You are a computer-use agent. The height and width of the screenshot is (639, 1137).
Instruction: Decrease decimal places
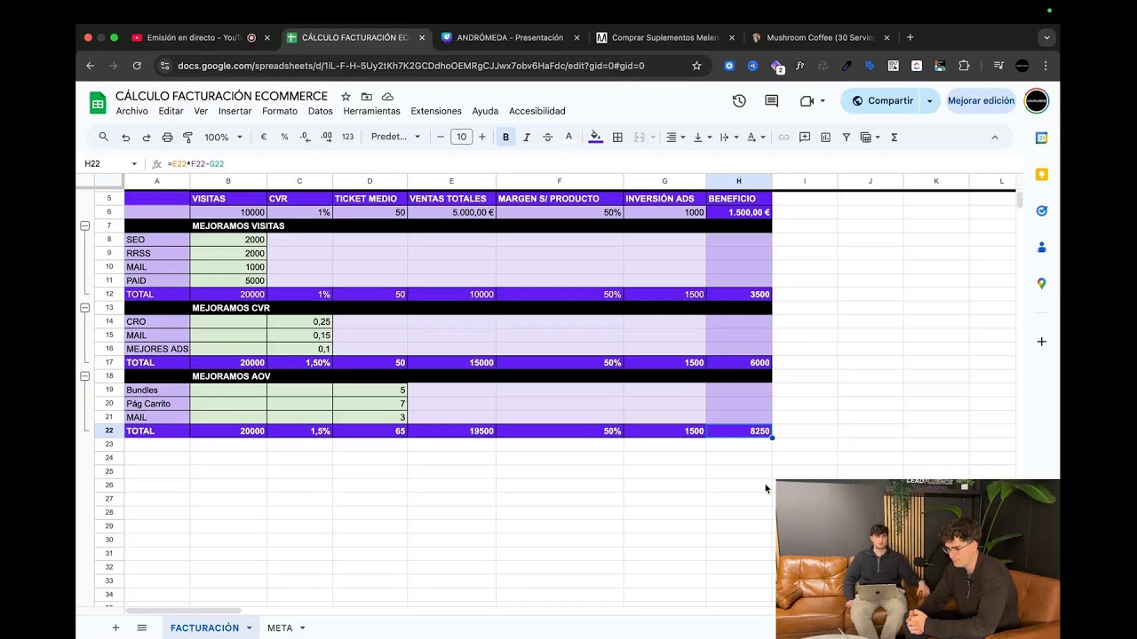306,138
